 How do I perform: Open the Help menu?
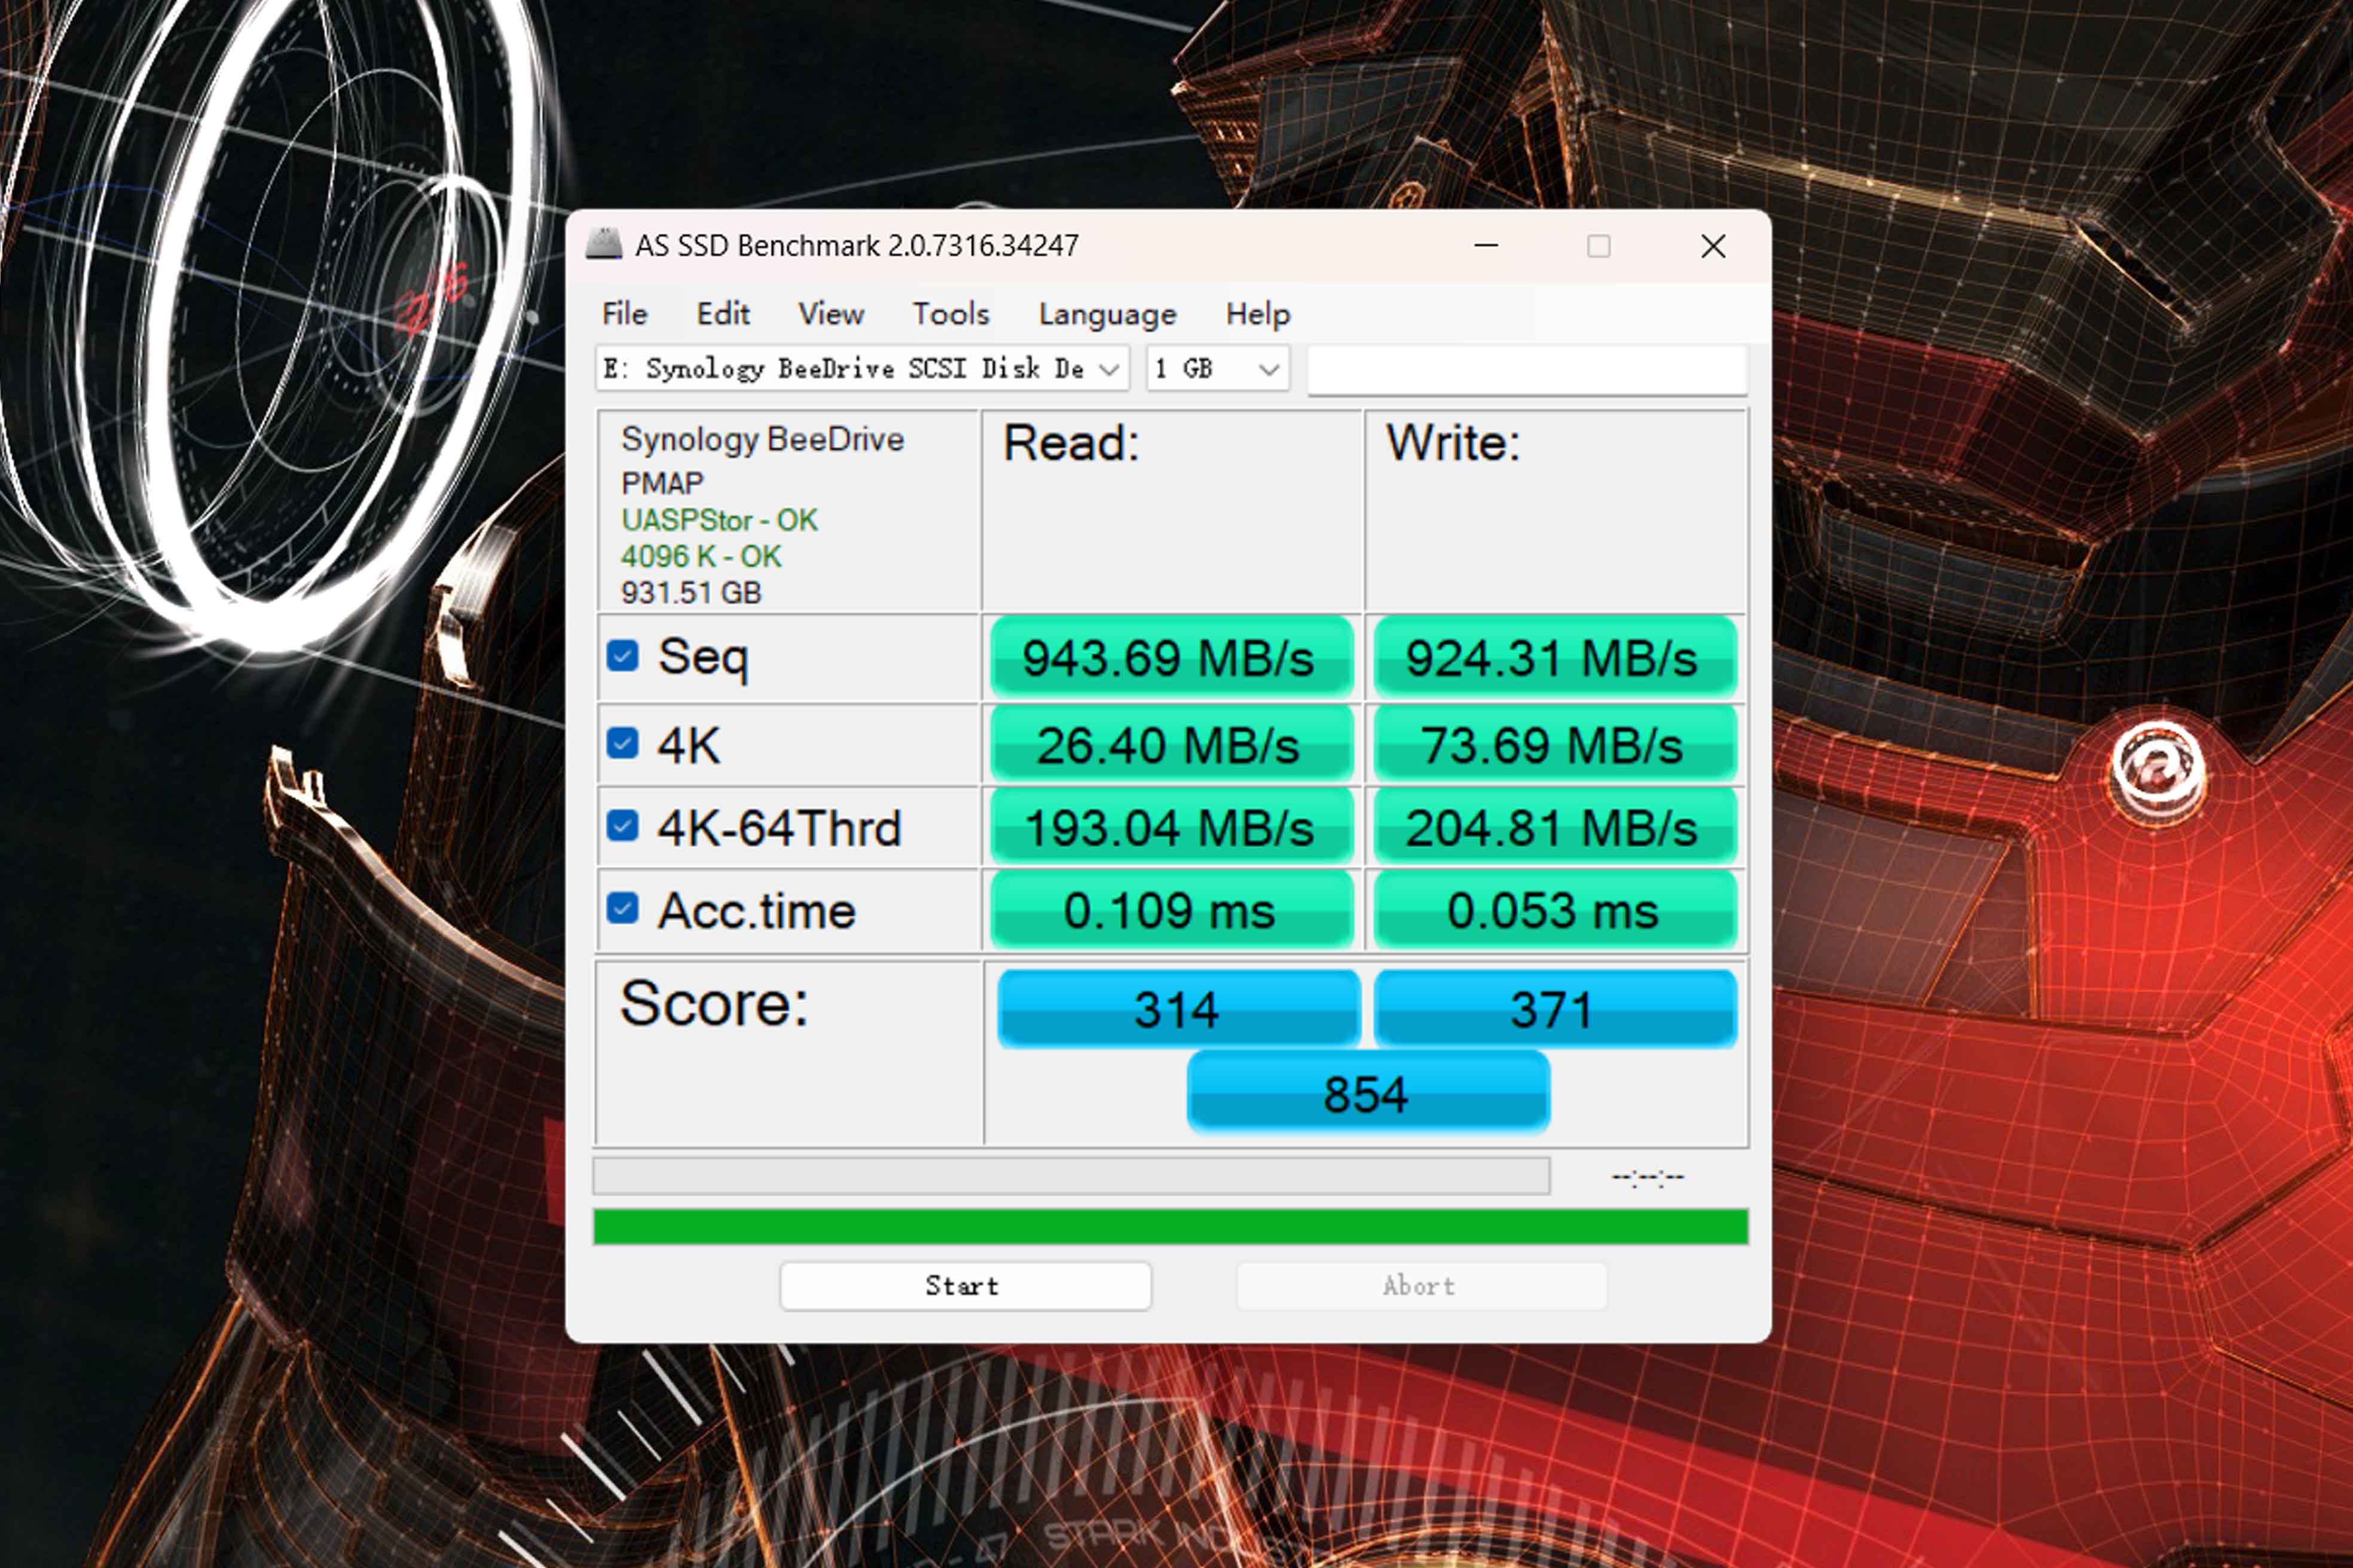point(1258,314)
